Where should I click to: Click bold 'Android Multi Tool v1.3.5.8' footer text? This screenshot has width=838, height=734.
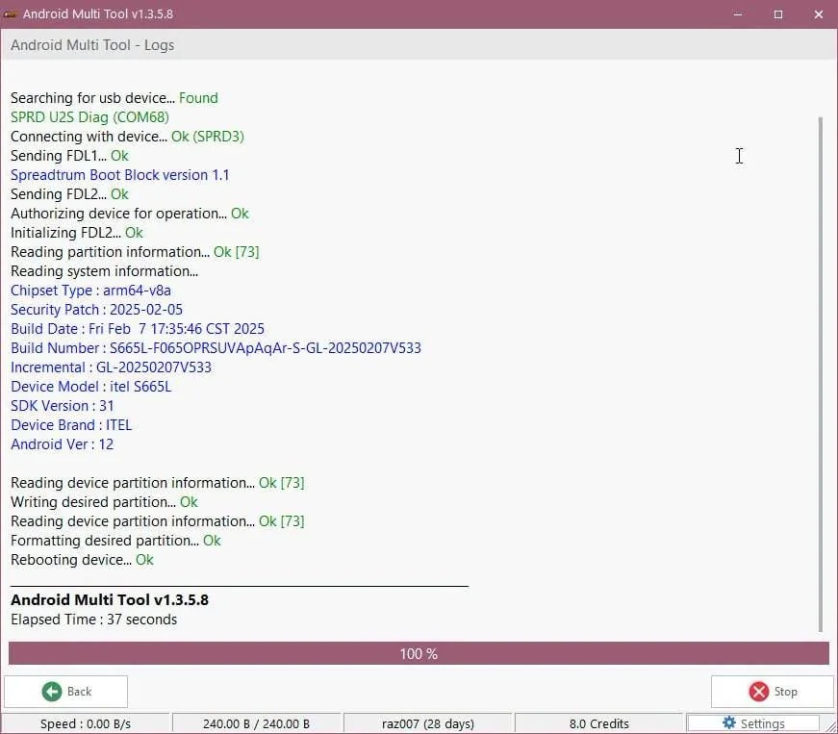tap(110, 599)
